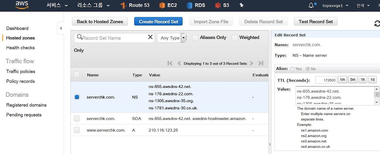Open the Route 53 shortcut icon
This screenshot has height=154, width=380.
[x=123, y=5]
